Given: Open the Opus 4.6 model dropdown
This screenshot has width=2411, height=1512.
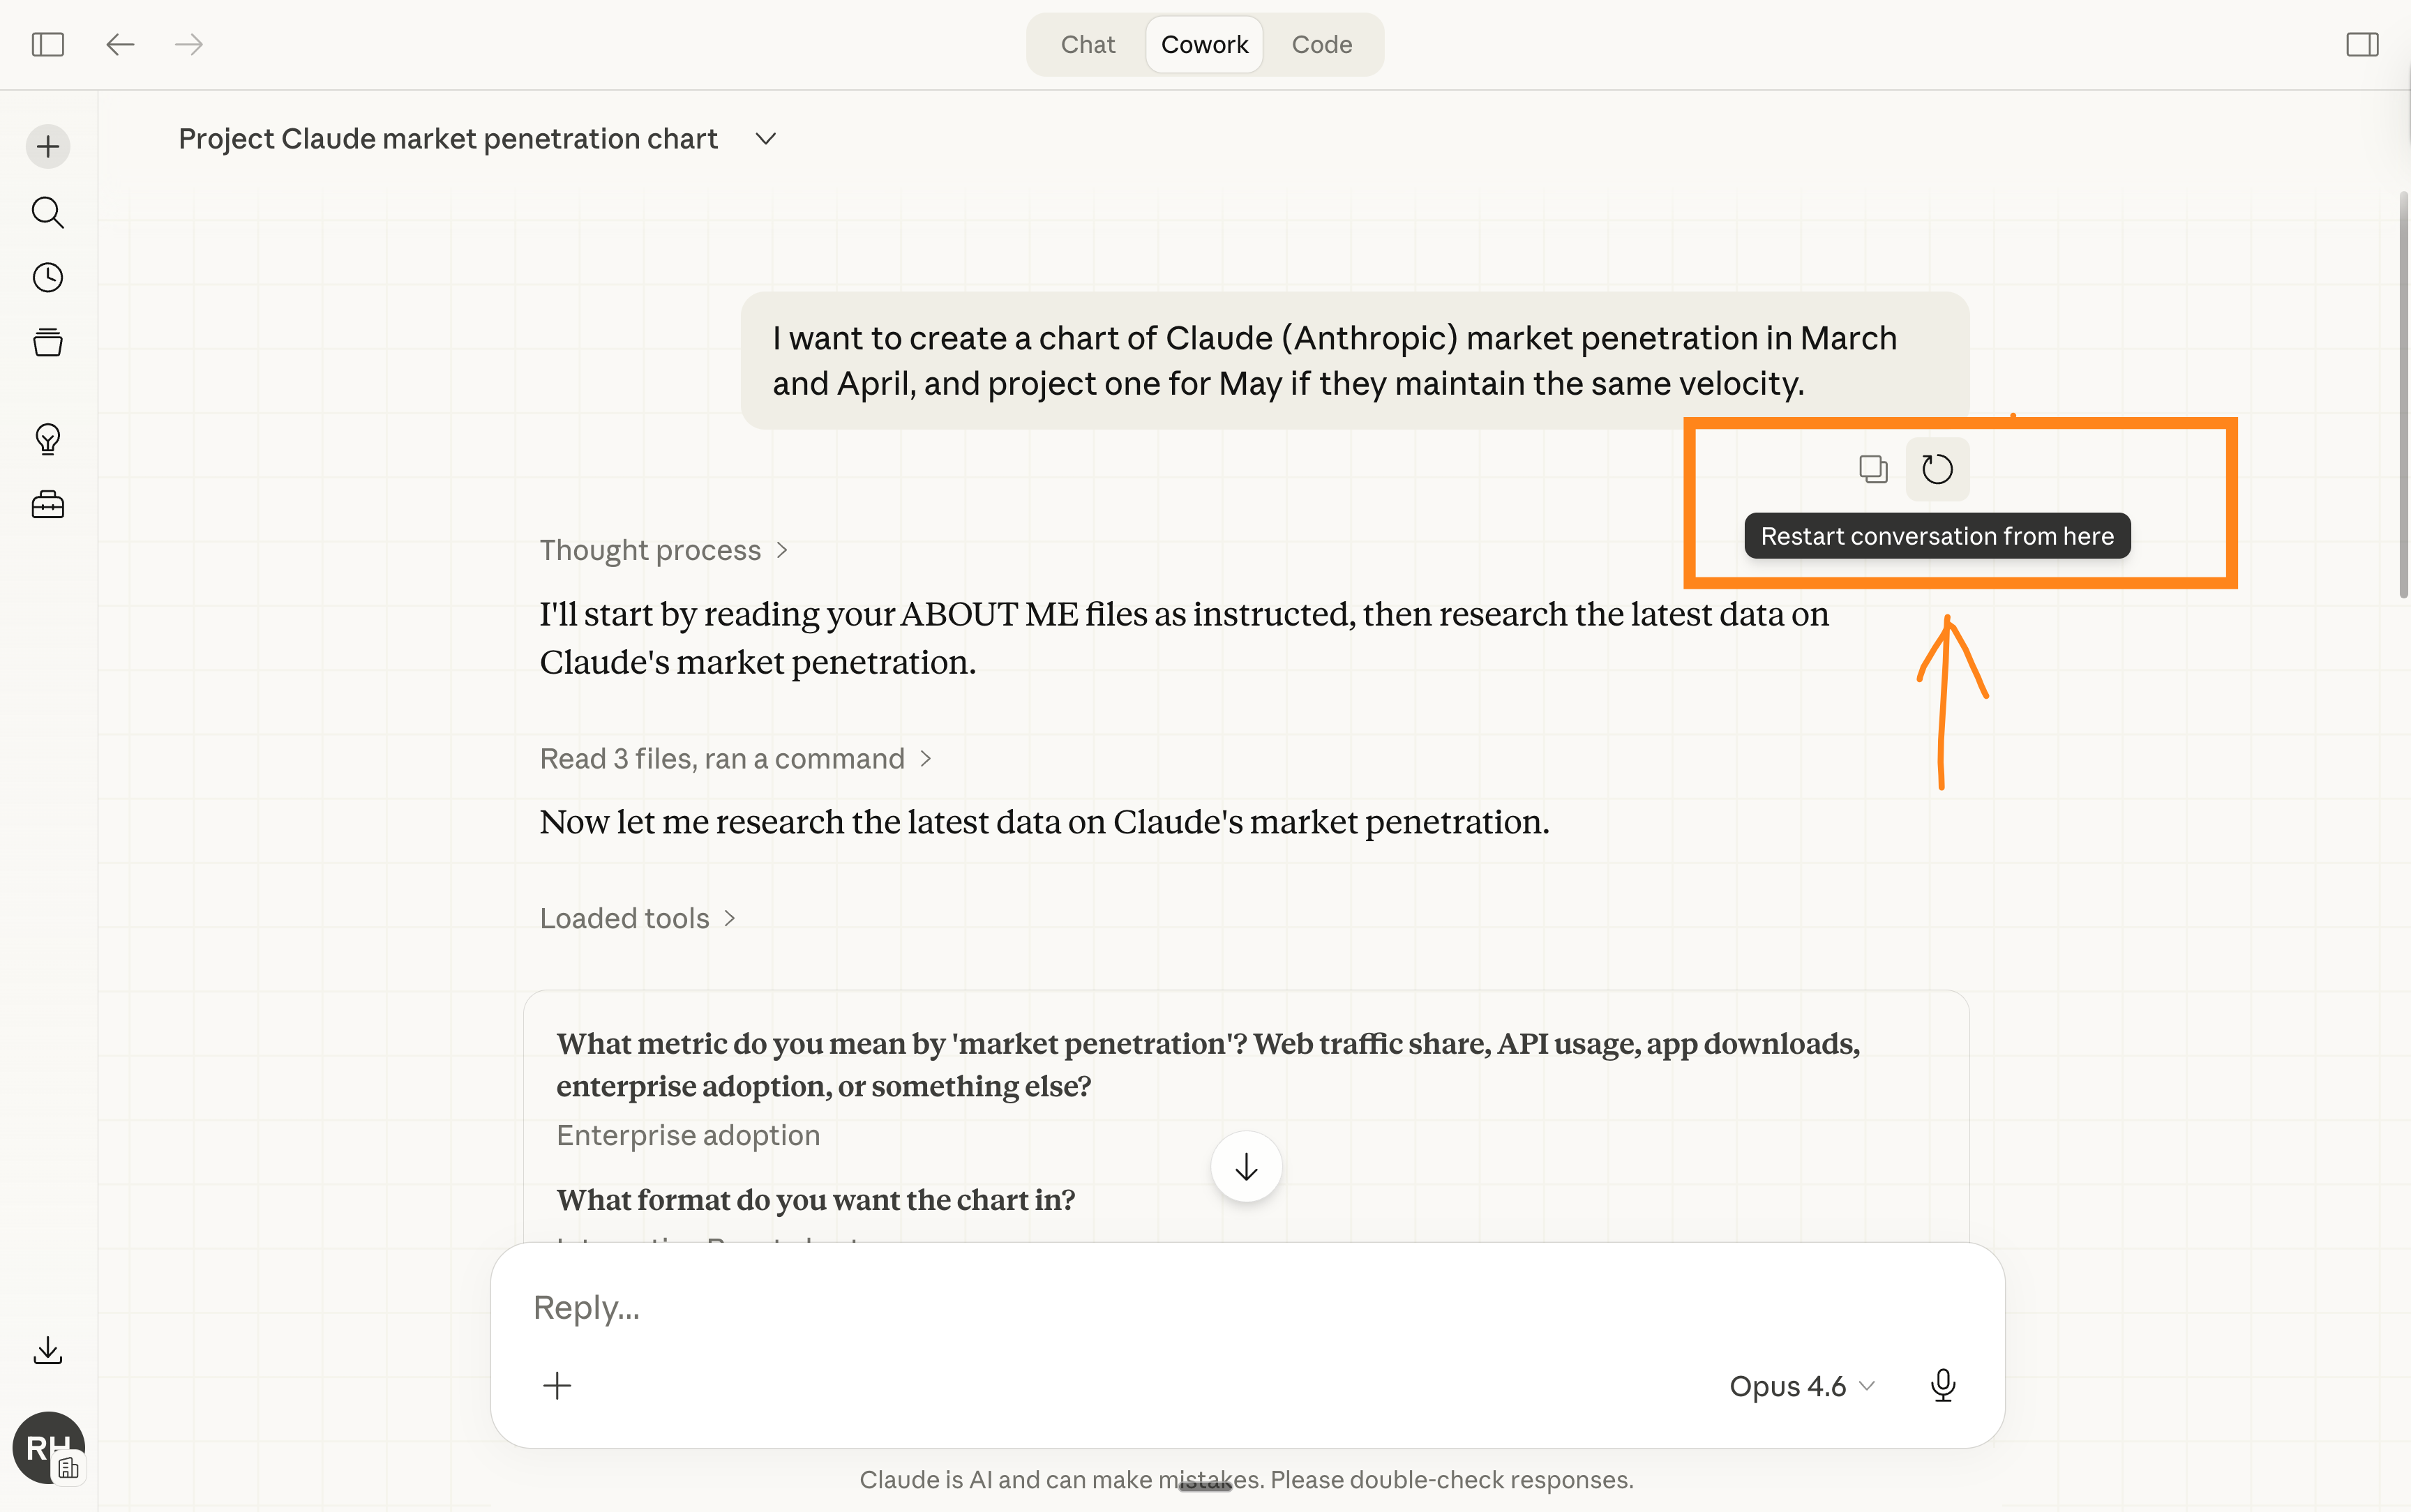Looking at the screenshot, I should [x=1801, y=1386].
